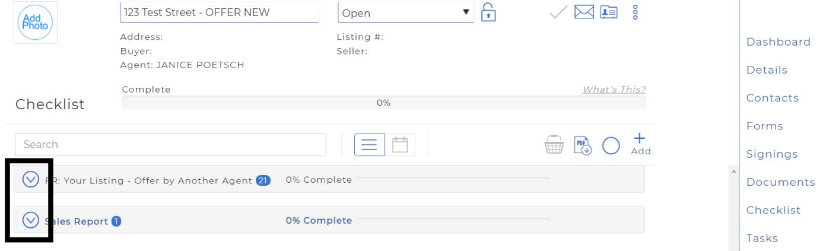Image resolution: width=823 pixels, height=251 pixels.
Task: Add a new checklist item
Action: pyautogui.click(x=640, y=144)
